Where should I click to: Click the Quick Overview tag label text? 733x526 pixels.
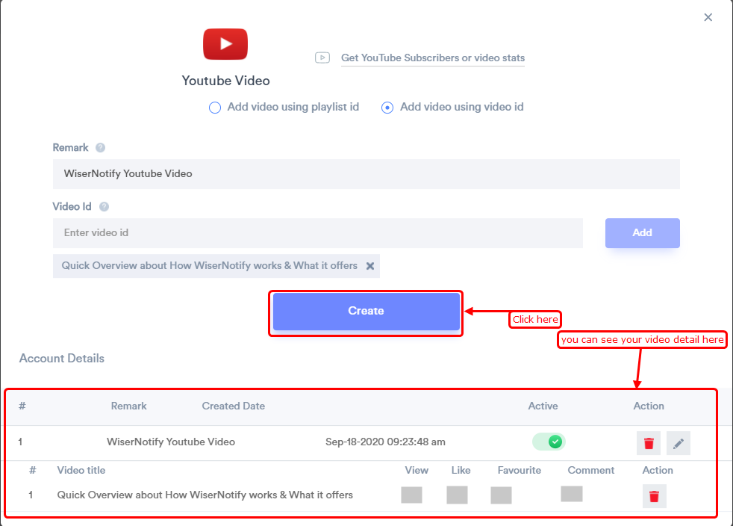pos(210,266)
